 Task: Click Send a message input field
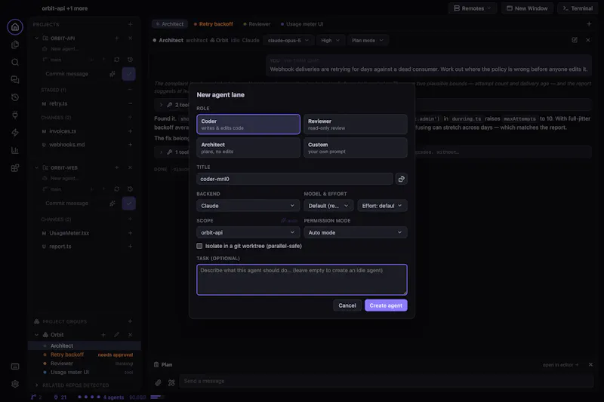[x=387, y=381]
